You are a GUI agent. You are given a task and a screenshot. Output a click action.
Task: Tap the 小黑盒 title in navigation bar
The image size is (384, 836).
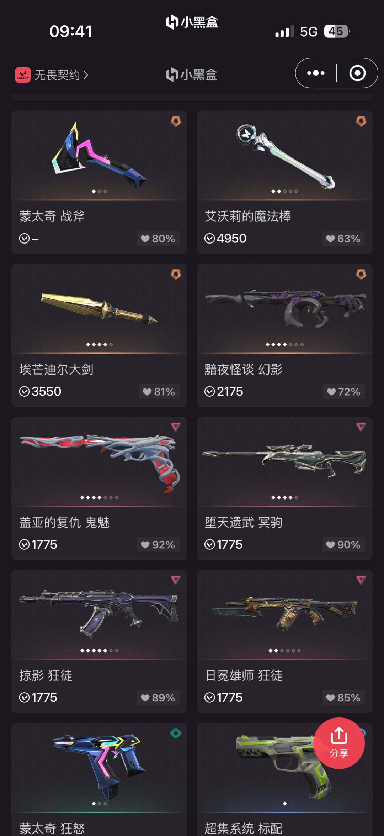point(192,74)
